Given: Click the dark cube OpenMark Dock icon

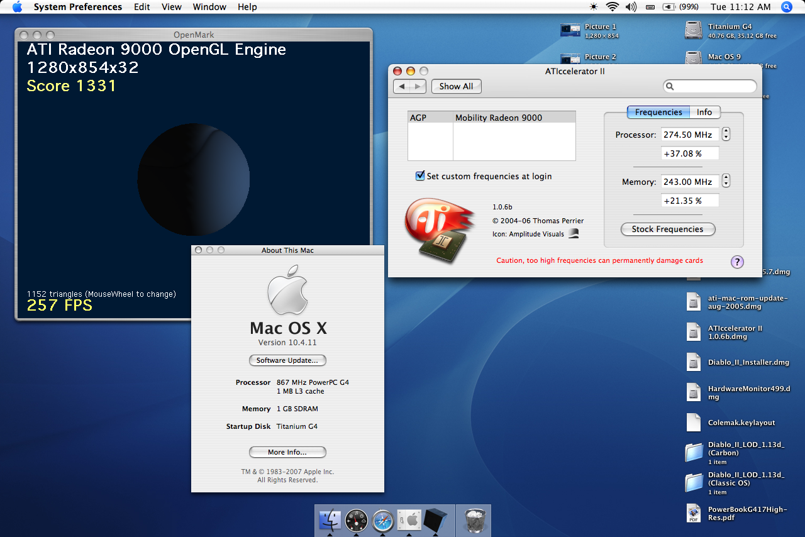Looking at the screenshot, I should (435, 521).
